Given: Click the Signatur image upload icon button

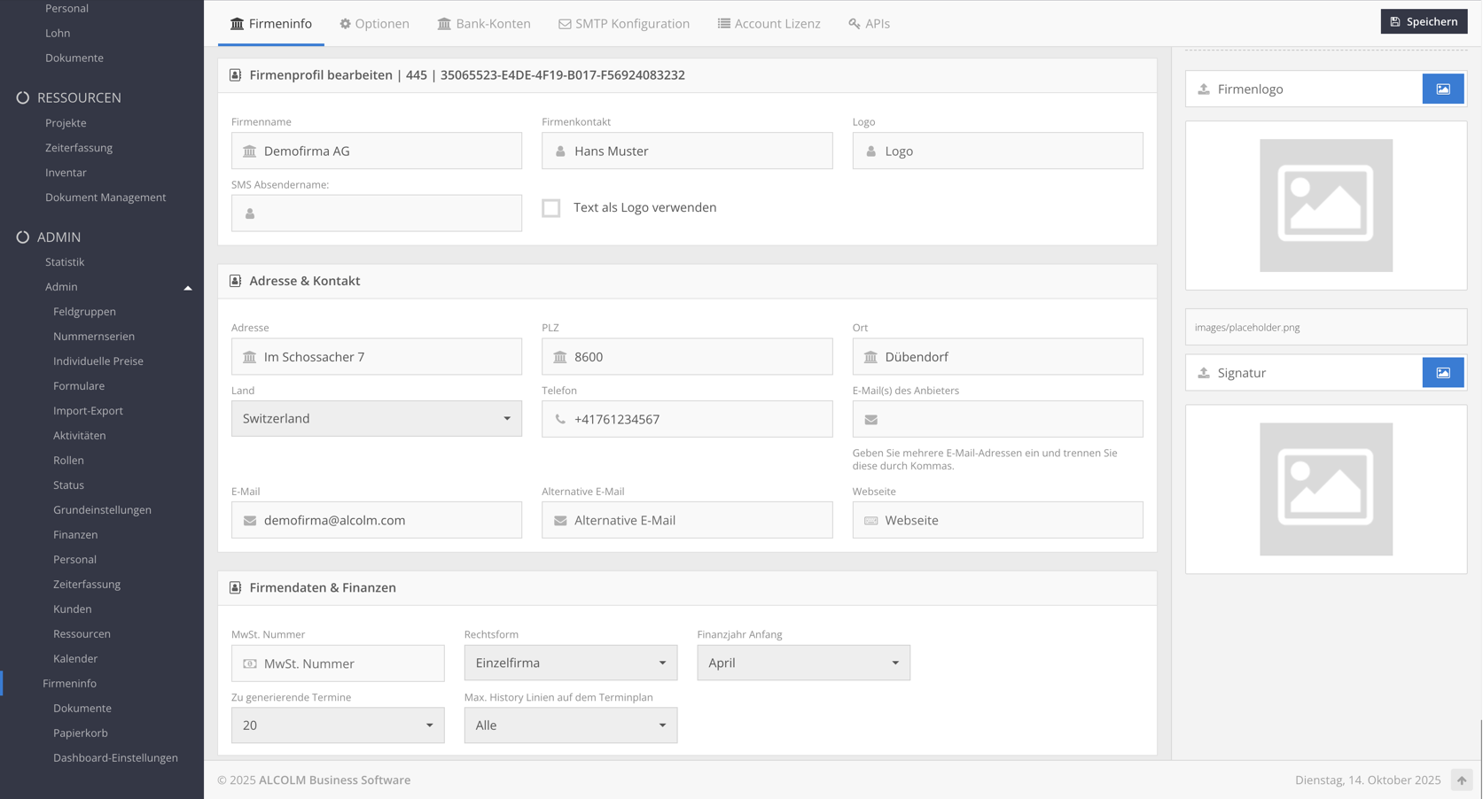Looking at the screenshot, I should pyautogui.click(x=1442, y=373).
